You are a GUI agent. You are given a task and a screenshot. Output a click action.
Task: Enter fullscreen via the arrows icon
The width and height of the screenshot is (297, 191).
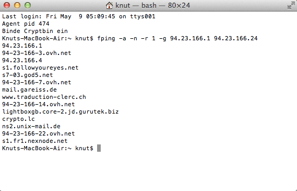pyautogui.click(x=291, y=5)
